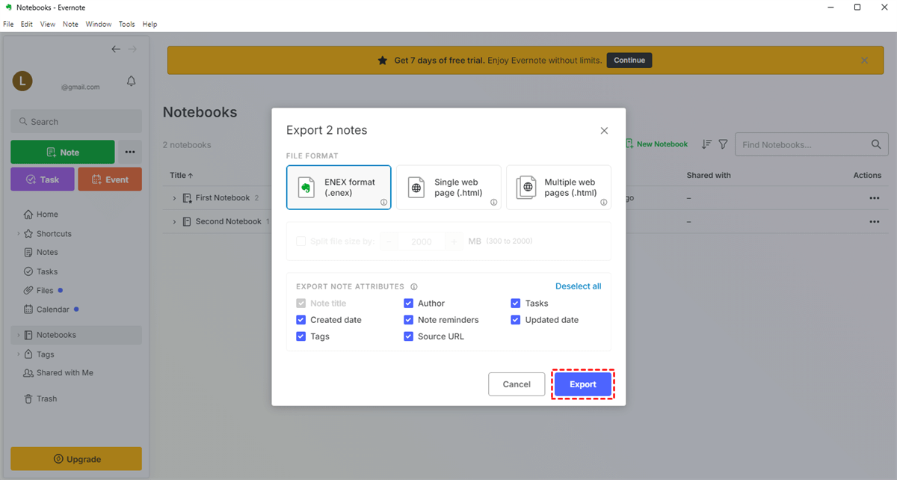
Task: Click the Export button
Action: tap(582, 384)
